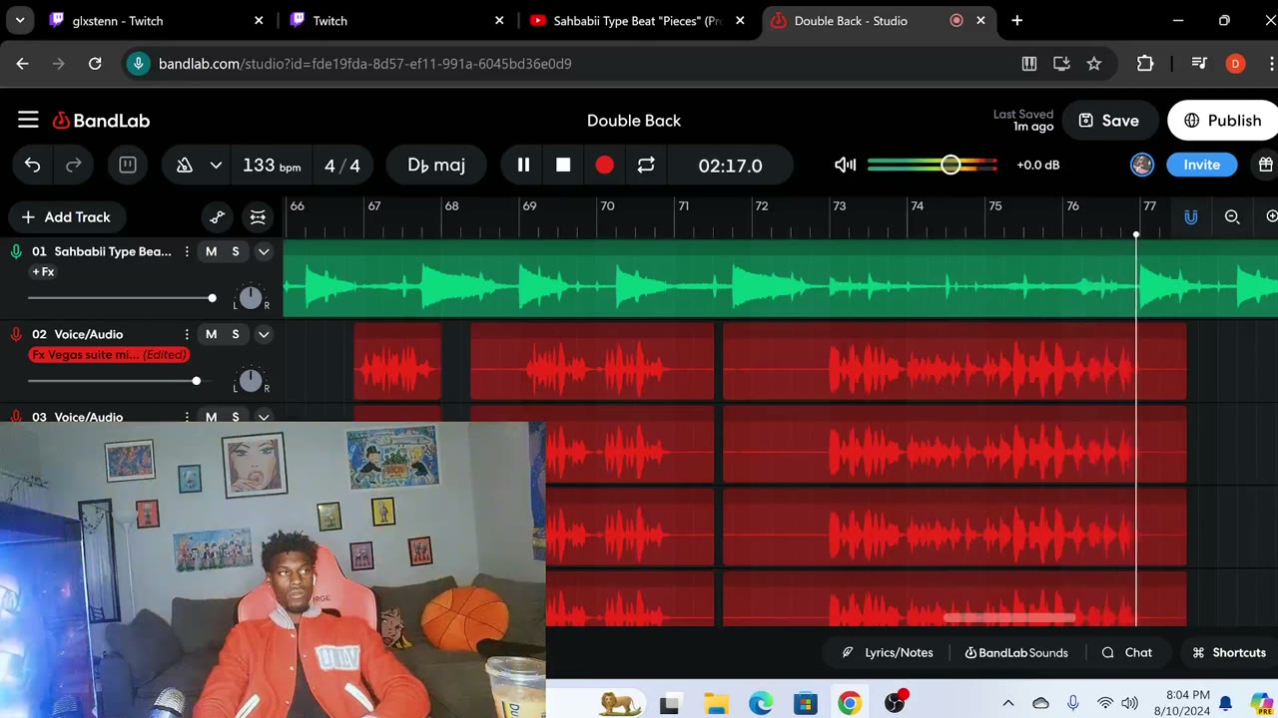This screenshot has height=718, width=1278.
Task: Pause playback with the pause button
Action: pyautogui.click(x=523, y=166)
